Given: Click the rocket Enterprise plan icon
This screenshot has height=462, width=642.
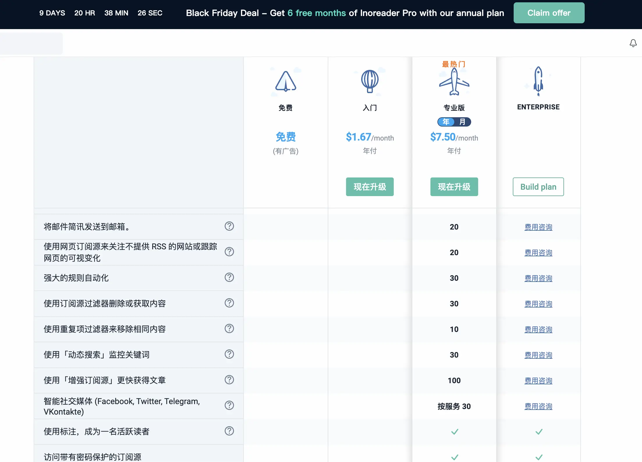Looking at the screenshot, I should pyautogui.click(x=538, y=81).
